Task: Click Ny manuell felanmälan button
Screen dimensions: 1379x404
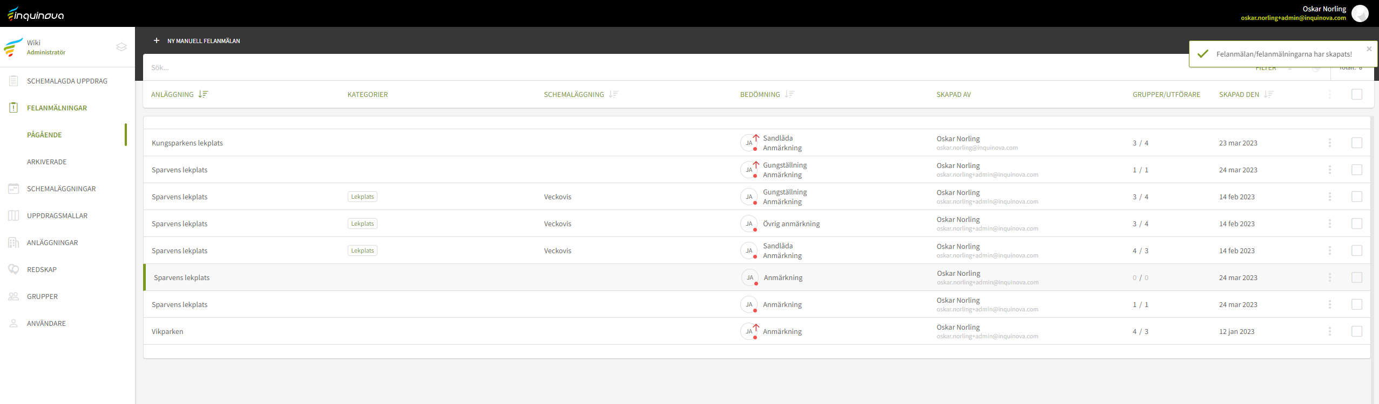Action: pos(197,41)
